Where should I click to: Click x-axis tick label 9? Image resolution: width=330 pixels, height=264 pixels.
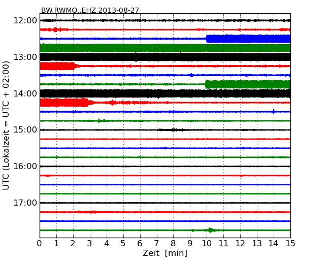coord(190,244)
